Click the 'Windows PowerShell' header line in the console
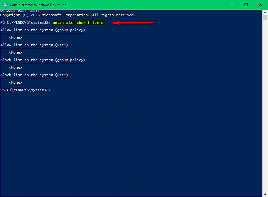The height and width of the screenshot is (197, 268). point(20,11)
